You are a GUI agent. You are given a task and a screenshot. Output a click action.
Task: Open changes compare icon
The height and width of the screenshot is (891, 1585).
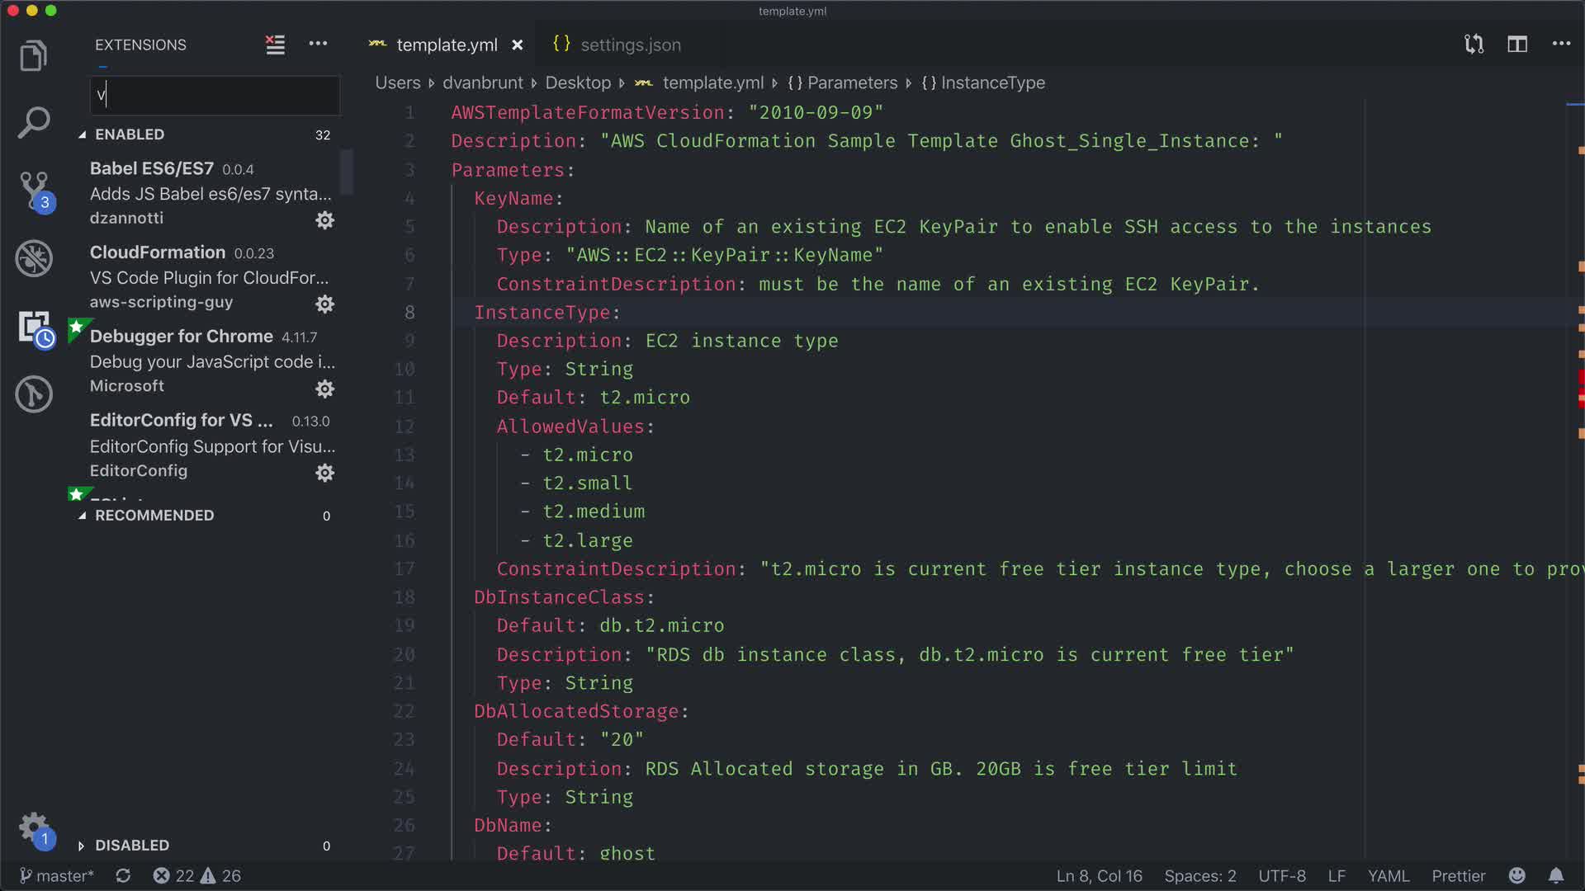click(x=1474, y=45)
